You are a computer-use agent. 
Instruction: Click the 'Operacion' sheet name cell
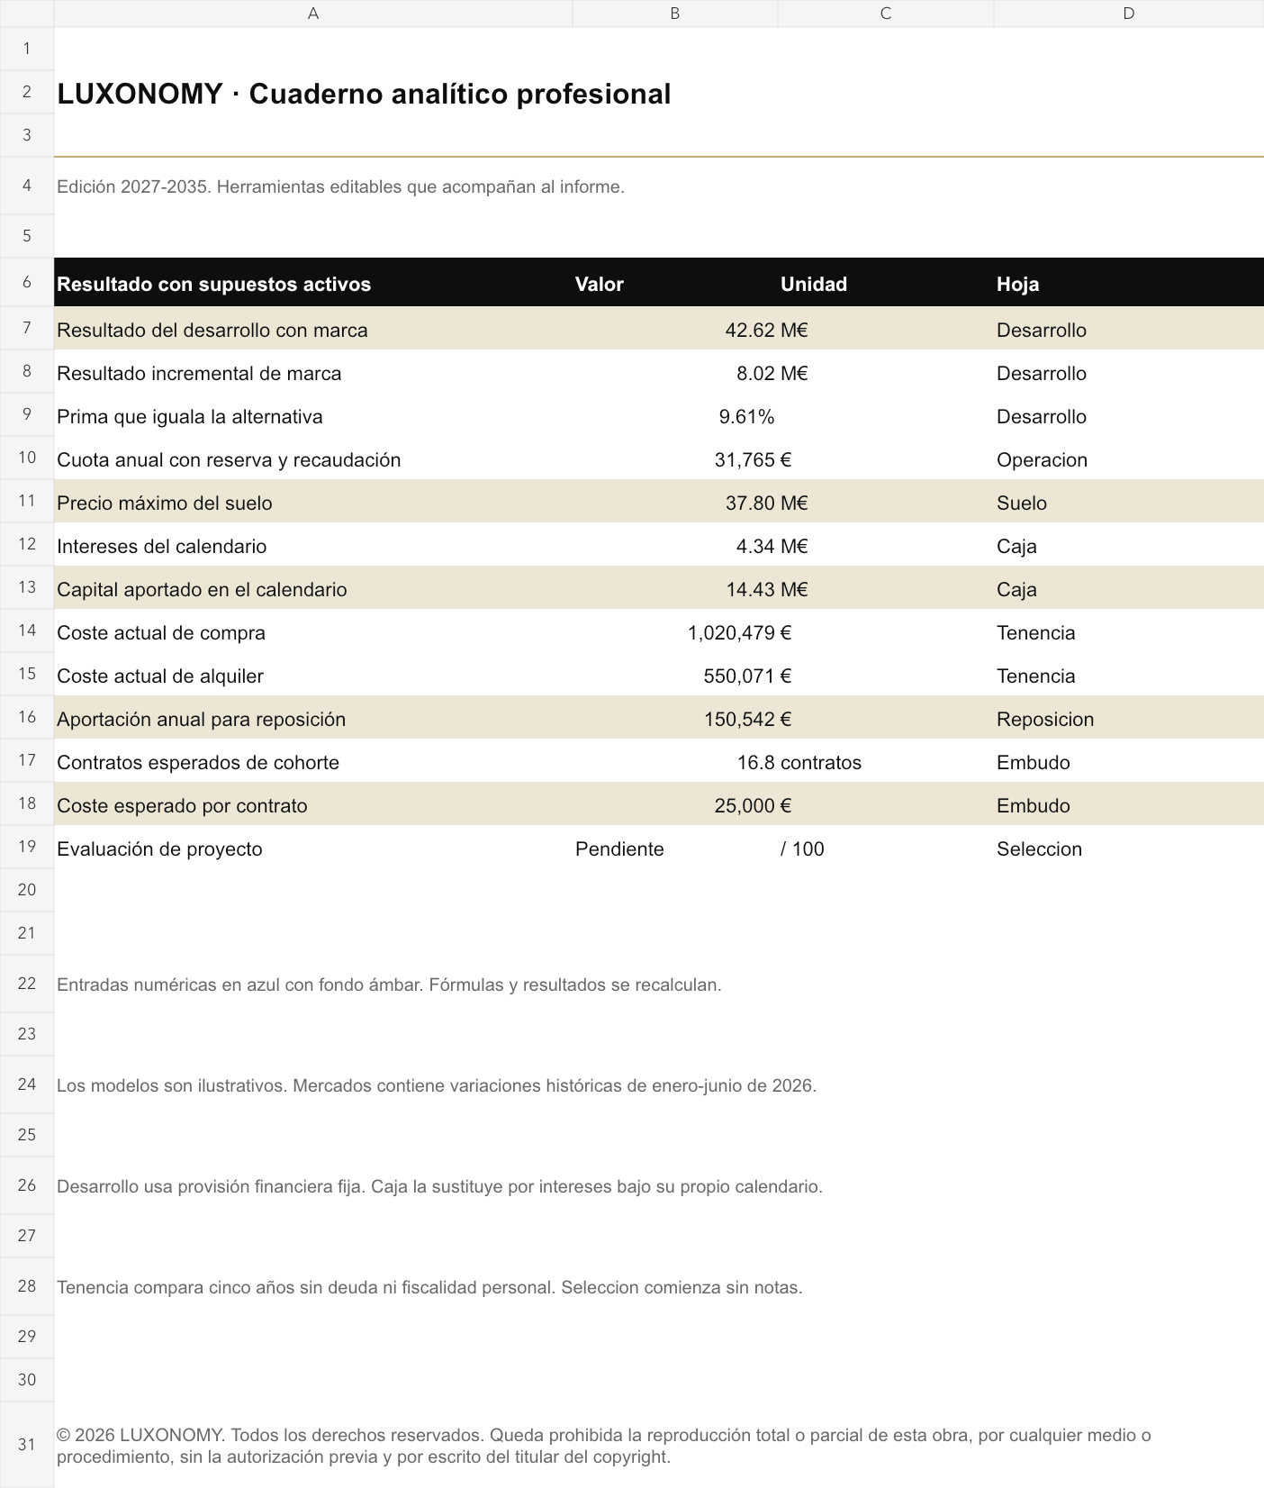(x=1129, y=459)
